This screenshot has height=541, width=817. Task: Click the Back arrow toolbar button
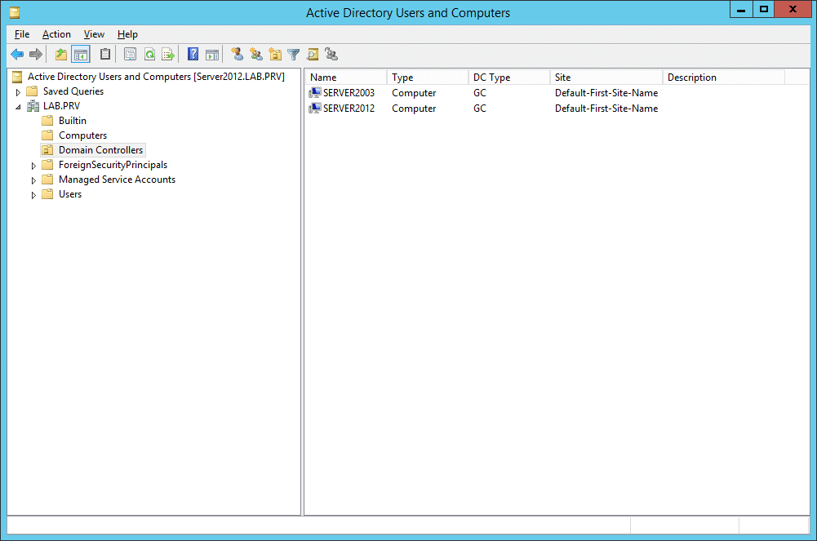(x=17, y=54)
